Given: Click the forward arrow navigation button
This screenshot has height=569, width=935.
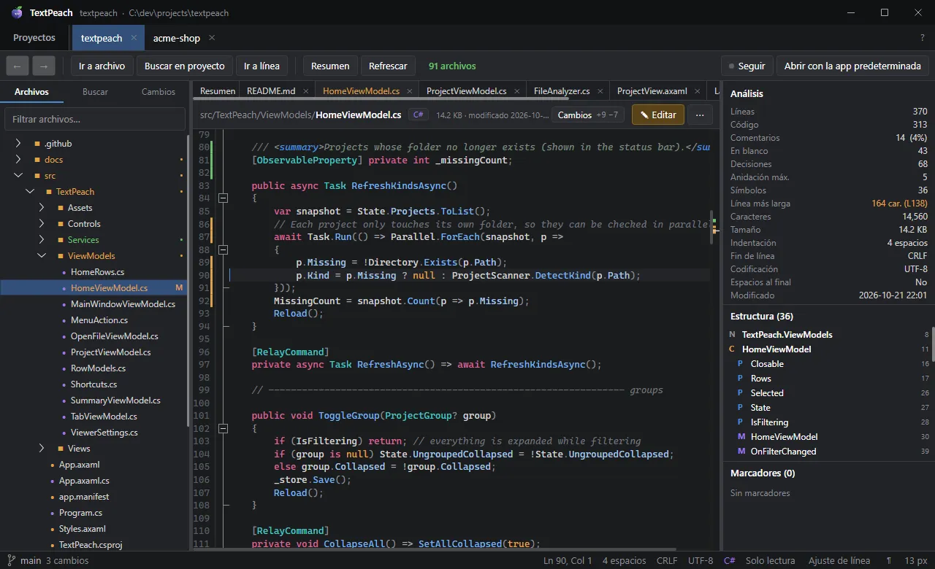Looking at the screenshot, I should pos(44,66).
